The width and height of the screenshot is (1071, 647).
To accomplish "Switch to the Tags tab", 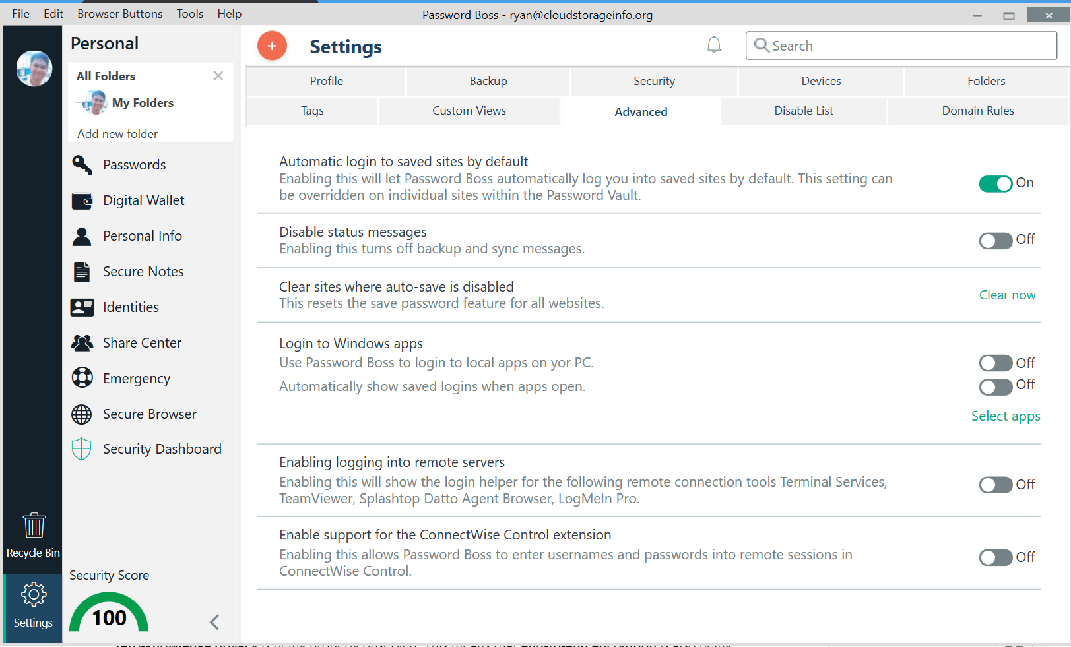I will pyautogui.click(x=312, y=111).
